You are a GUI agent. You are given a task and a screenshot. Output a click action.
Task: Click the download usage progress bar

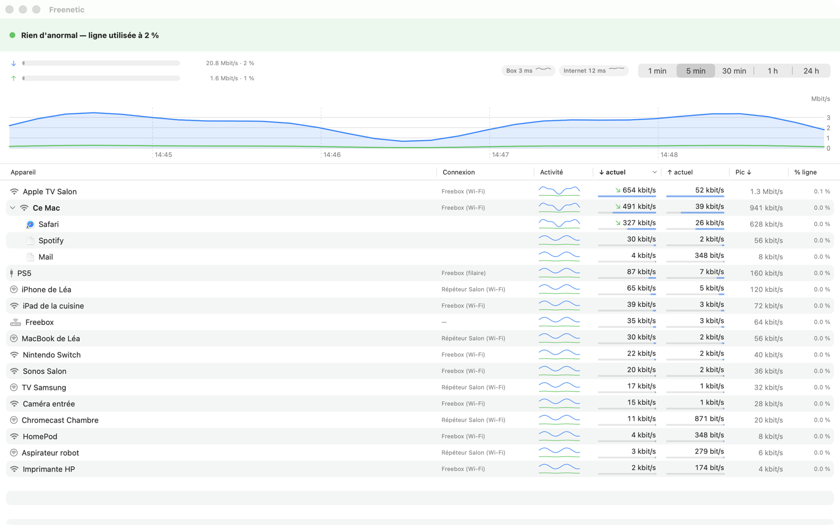click(x=101, y=63)
